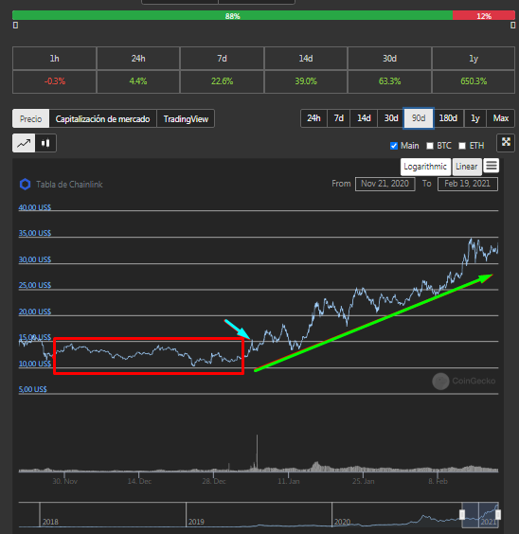The height and width of the screenshot is (534, 519).
Task: Click the Chainlink hexagon logo
Action: pyautogui.click(x=26, y=185)
